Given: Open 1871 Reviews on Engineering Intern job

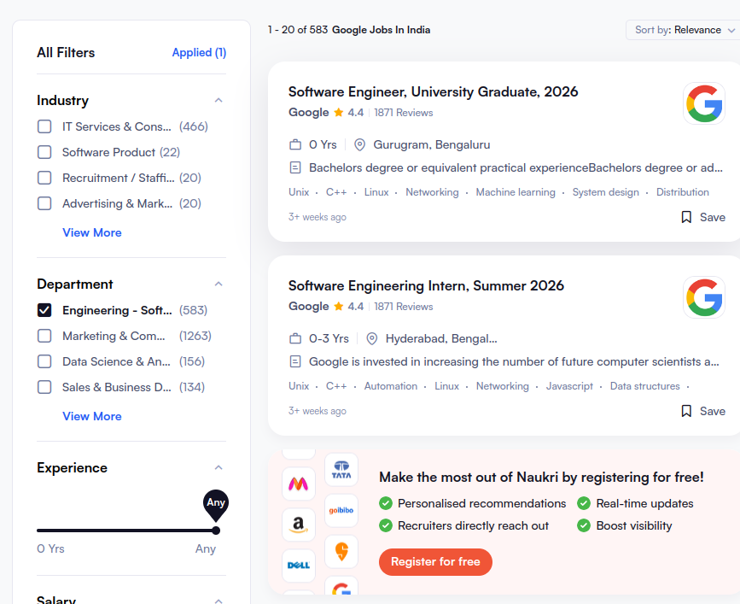Looking at the screenshot, I should (x=404, y=307).
